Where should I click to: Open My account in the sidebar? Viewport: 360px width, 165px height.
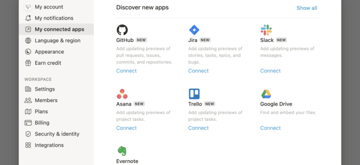pyautogui.click(x=56, y=7)
